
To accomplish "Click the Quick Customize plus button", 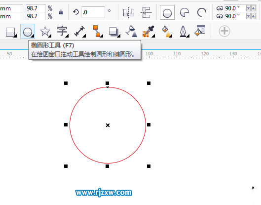I will click(x=224, y=31).
